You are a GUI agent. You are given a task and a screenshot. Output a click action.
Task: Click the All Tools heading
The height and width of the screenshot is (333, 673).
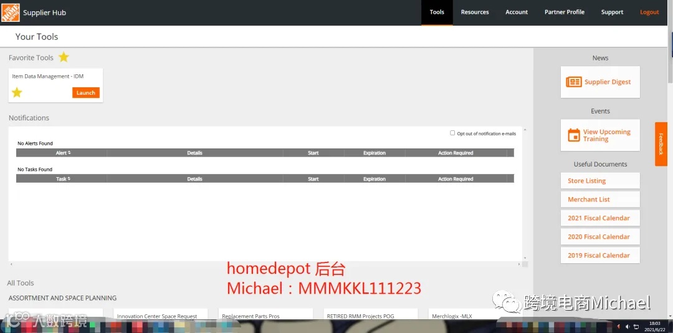coord(20,282)
